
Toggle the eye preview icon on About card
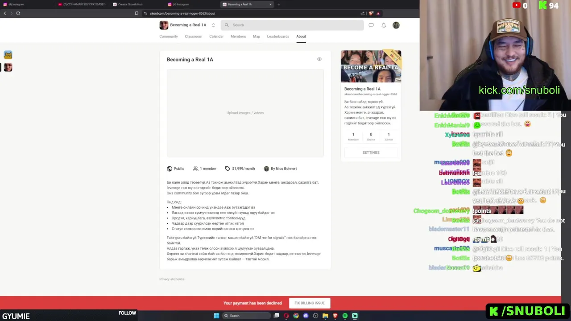pyautogui.click(x=319, y=59)
